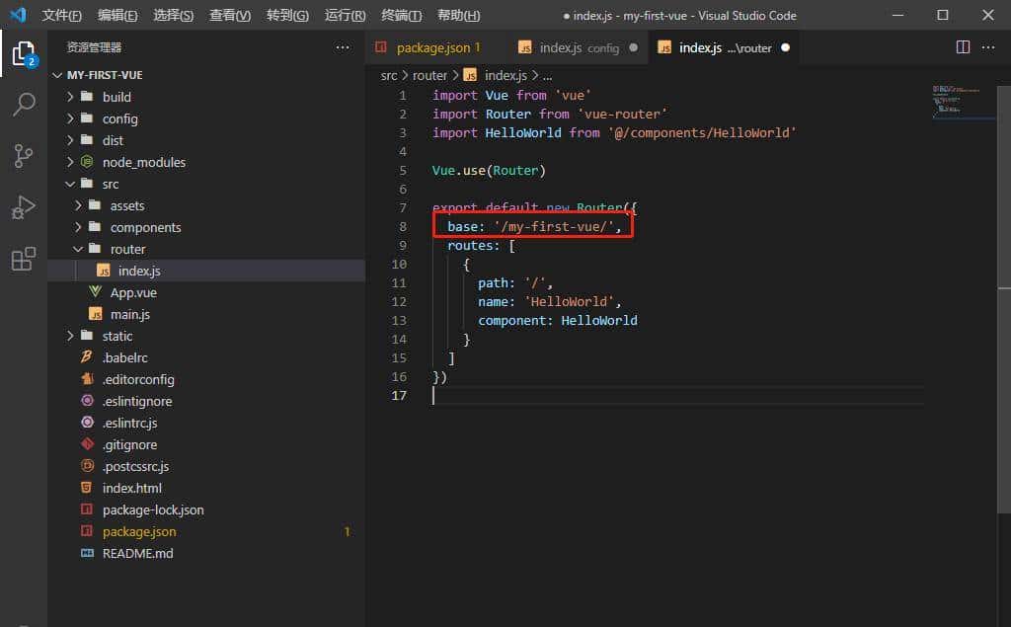Image resolution: width=1011 pixels, height=627 pixels.
Task: Open the Extensions view icon
Action: click(x=24, y=259)
